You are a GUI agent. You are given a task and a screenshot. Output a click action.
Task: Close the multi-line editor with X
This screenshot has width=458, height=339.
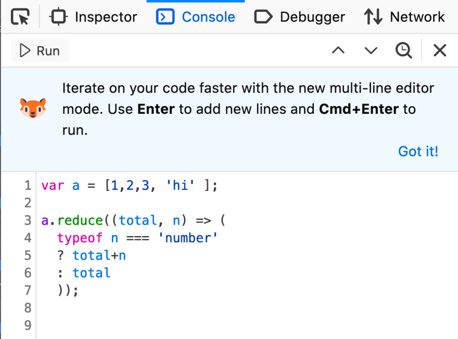(x=440, y=50)
